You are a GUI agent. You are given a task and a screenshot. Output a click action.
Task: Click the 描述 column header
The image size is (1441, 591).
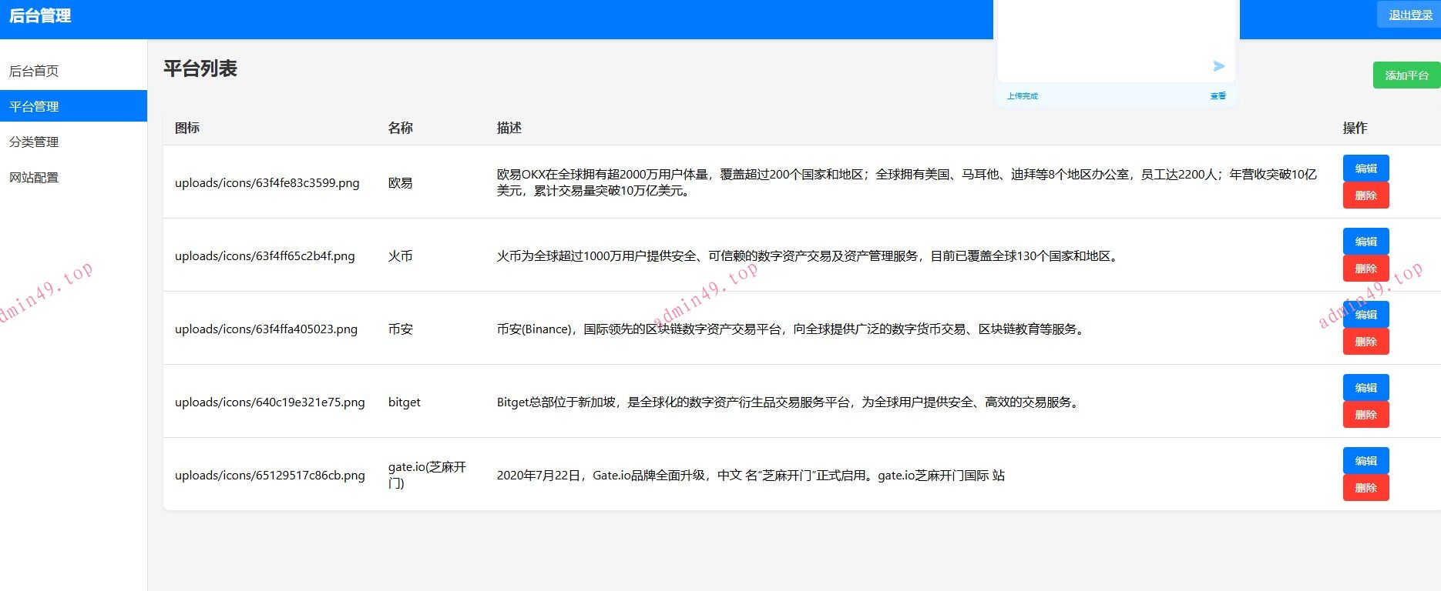(509, 128)
